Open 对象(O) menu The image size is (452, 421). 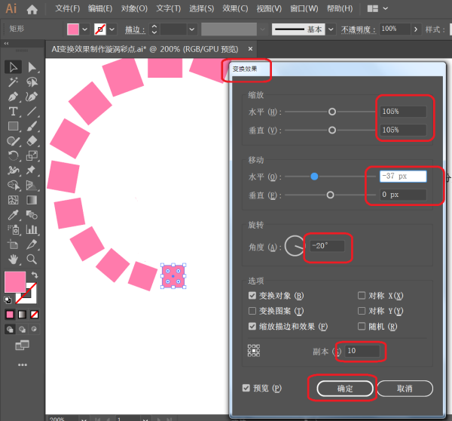tap(134, 8)
